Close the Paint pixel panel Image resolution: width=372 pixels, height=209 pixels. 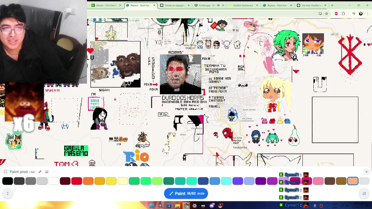(366, 172)
